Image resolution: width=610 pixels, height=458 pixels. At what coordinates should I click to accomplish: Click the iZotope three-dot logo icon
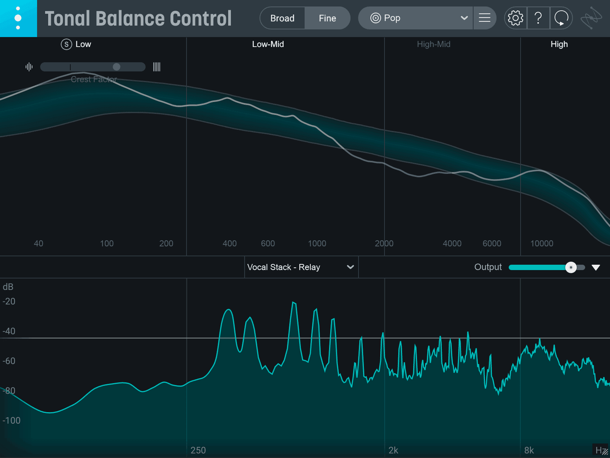click(18, 18)
